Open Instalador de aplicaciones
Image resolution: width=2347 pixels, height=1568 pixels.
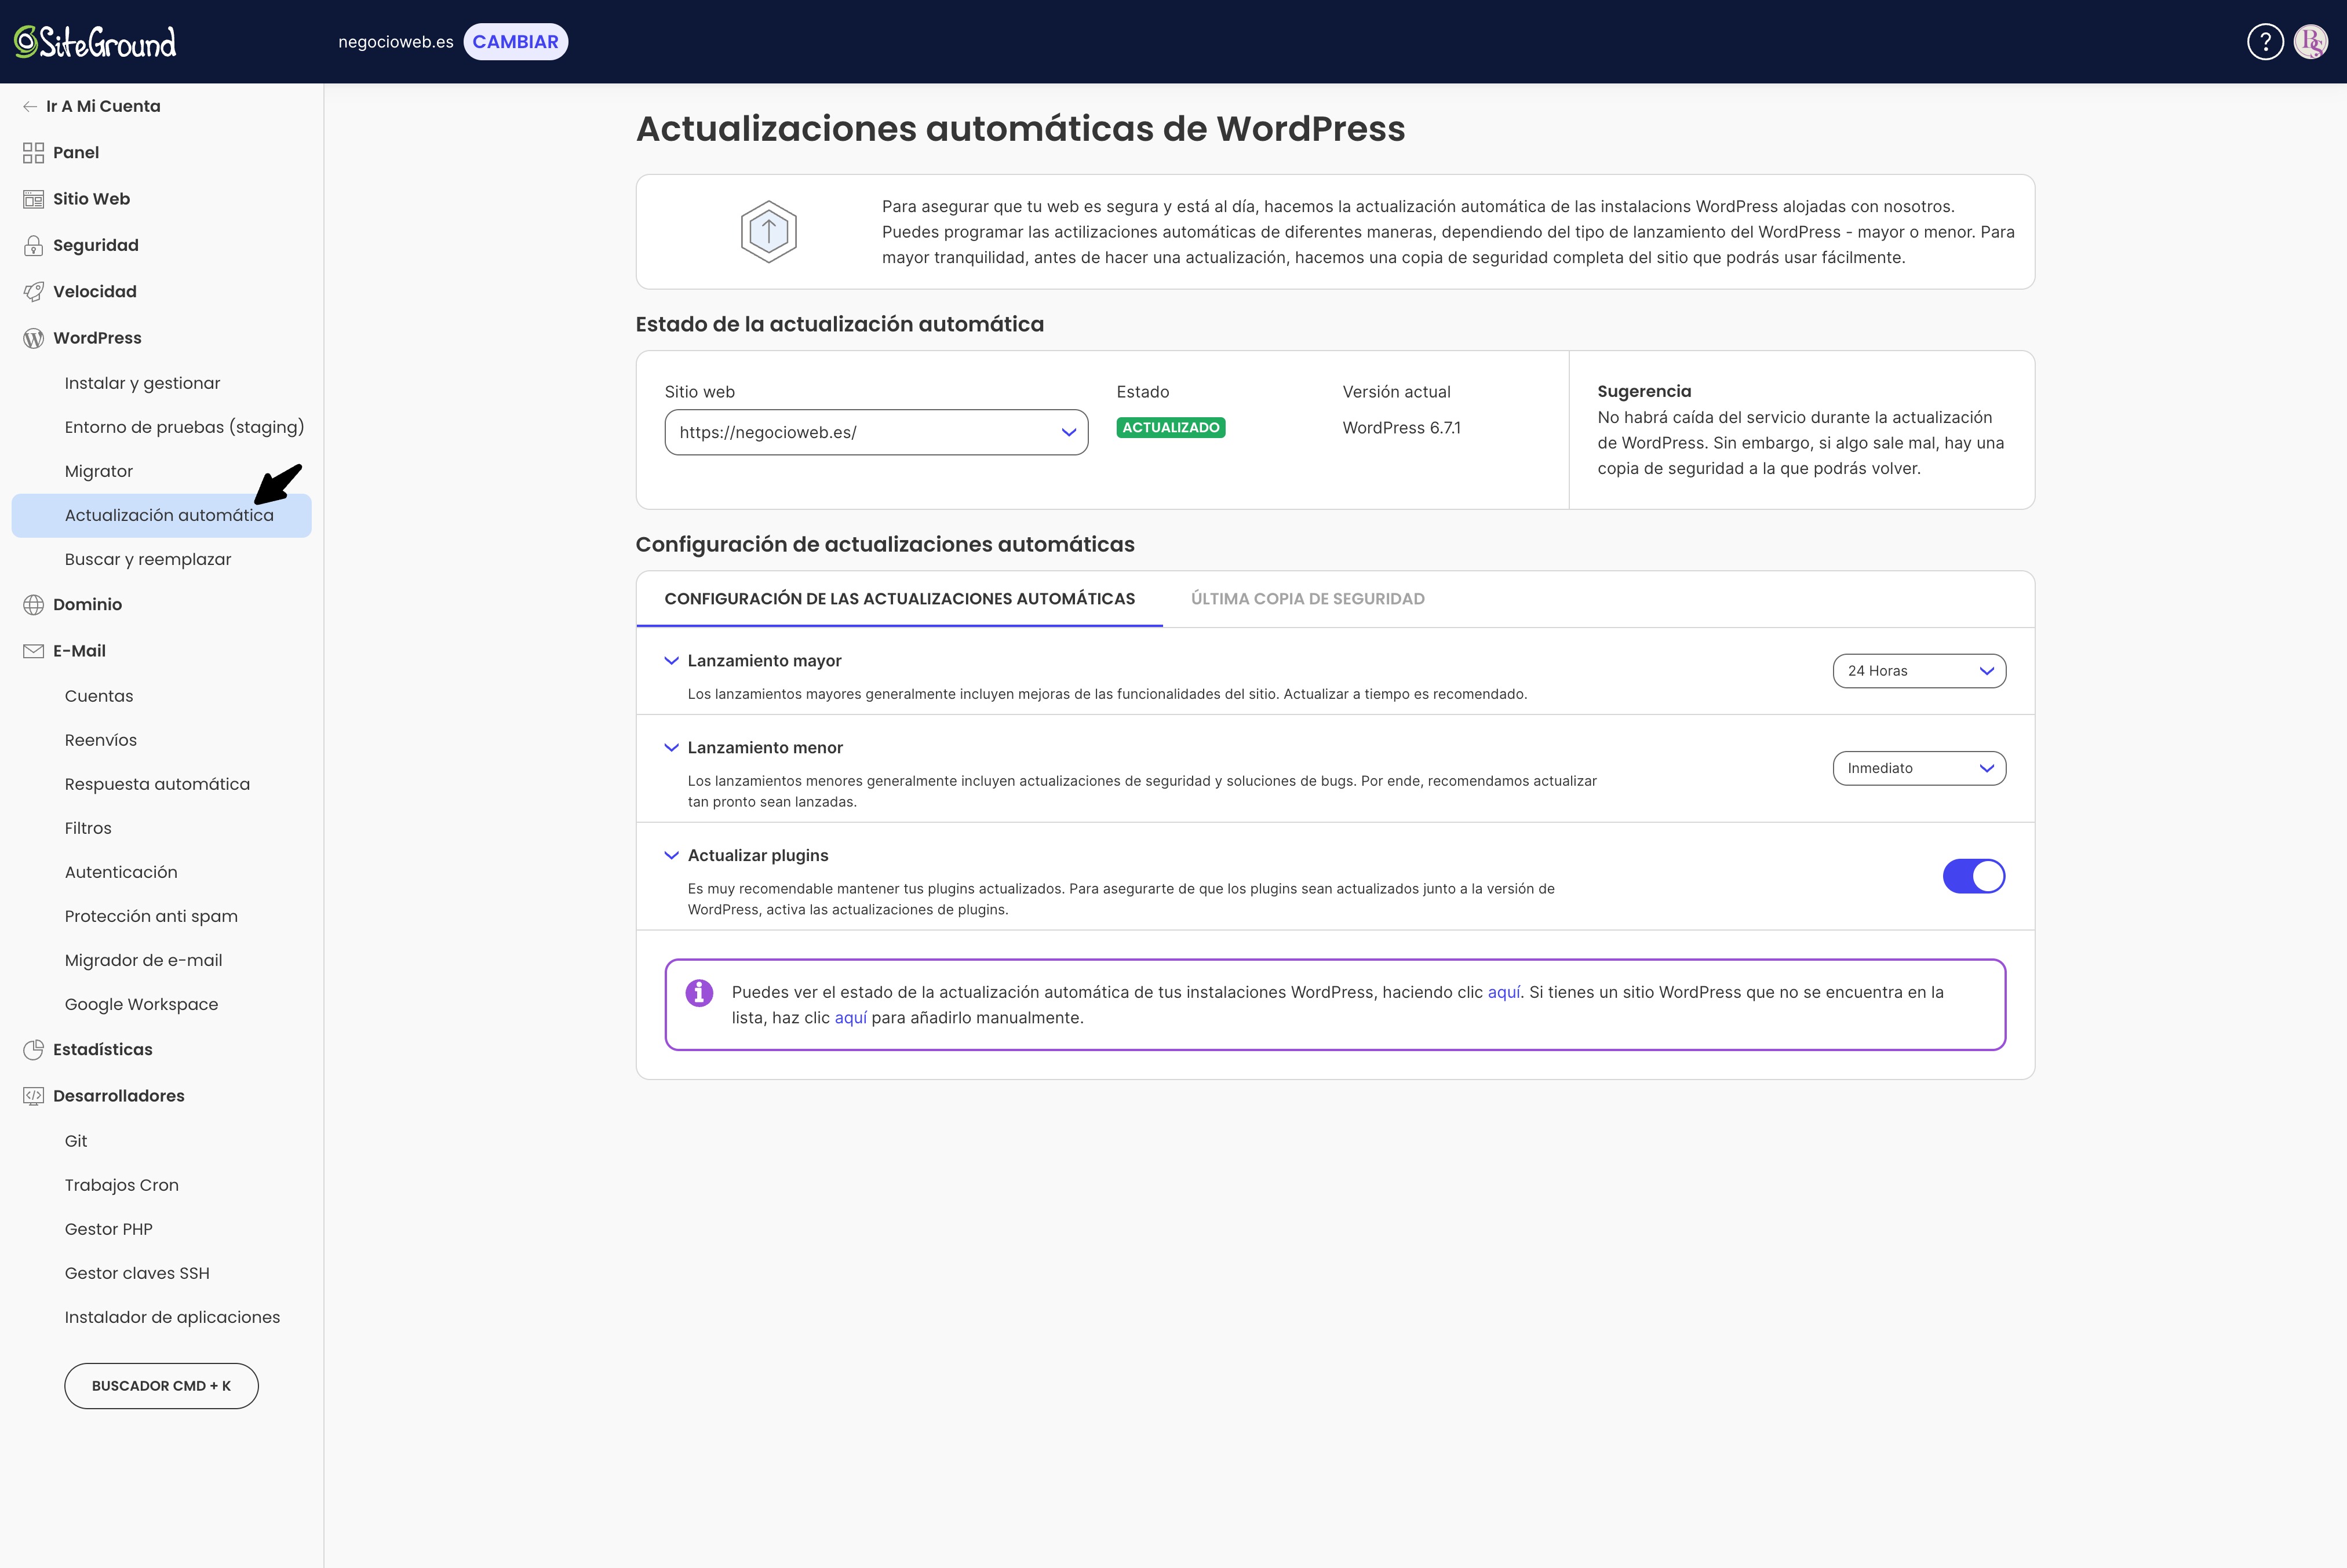172,1317
